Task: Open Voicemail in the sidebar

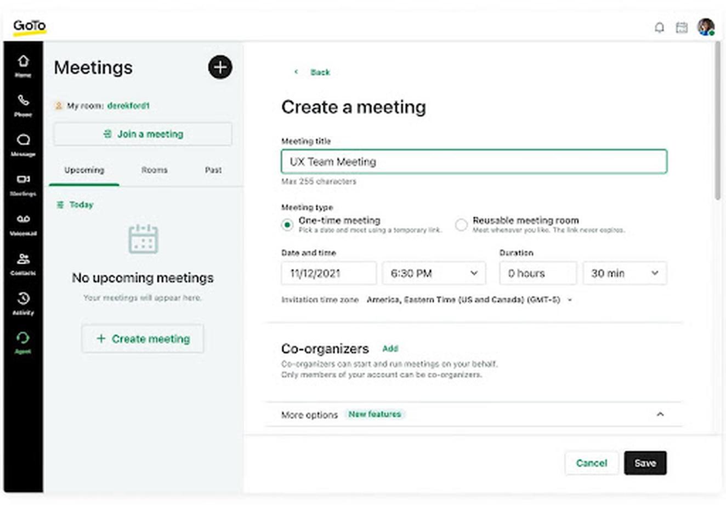Action: [23, 225]
